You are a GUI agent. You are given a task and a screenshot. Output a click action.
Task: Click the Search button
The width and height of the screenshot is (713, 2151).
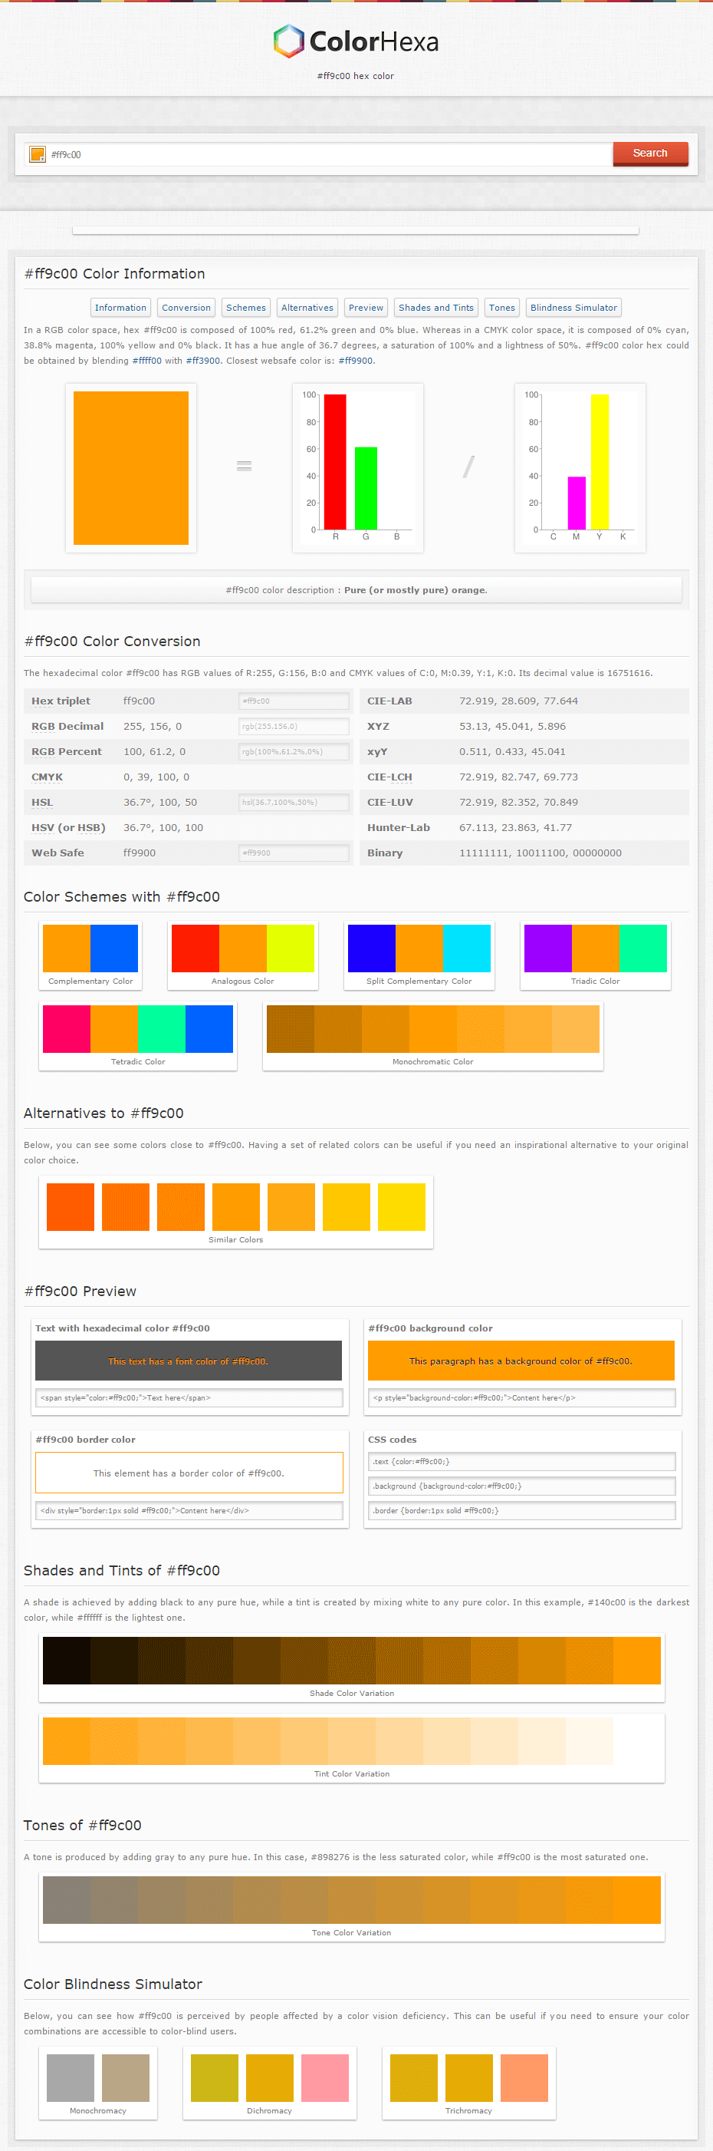point(649,153)
